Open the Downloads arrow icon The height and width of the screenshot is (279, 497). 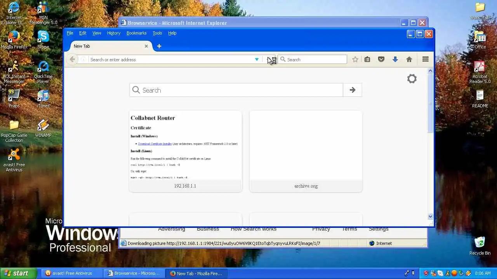[395, 59]
